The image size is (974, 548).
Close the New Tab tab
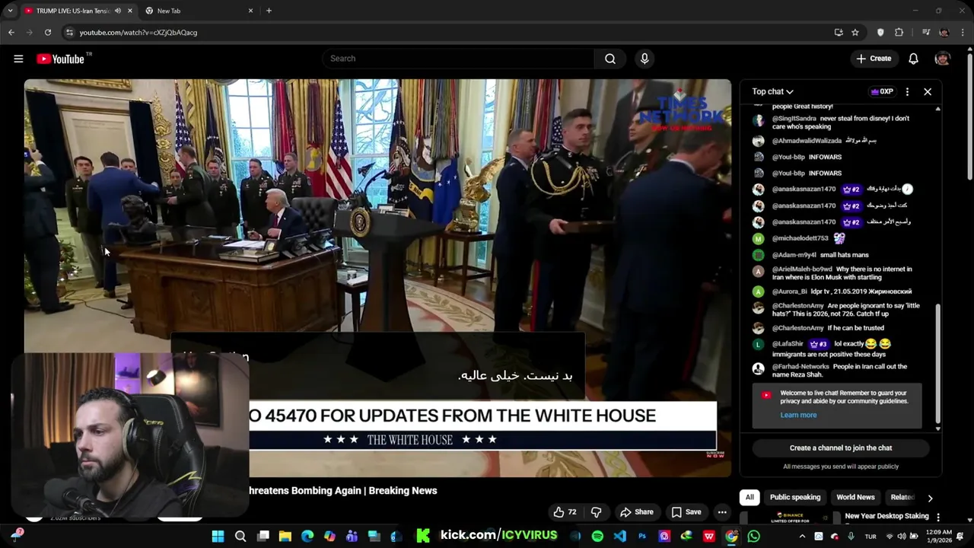pos(250,11)
